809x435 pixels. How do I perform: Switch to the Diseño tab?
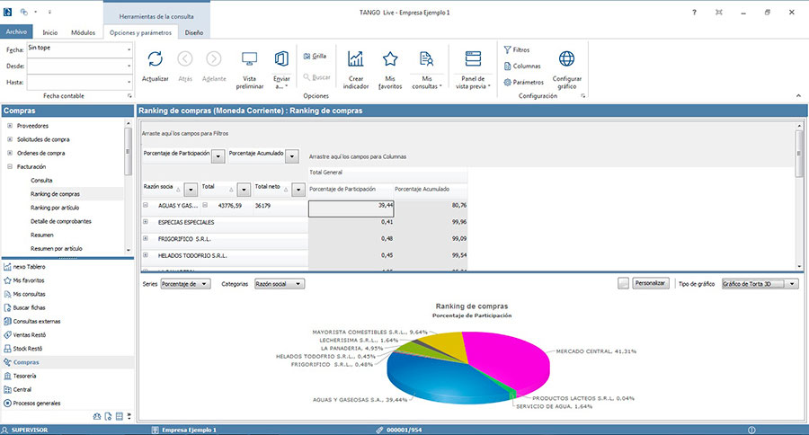(194, 32)
